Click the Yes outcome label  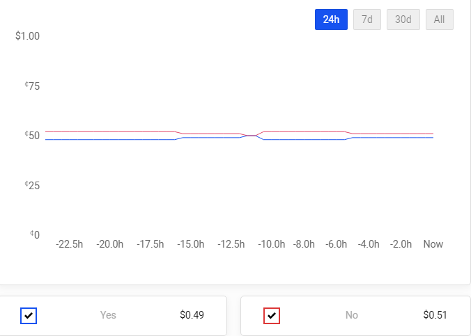pos(108,315)
